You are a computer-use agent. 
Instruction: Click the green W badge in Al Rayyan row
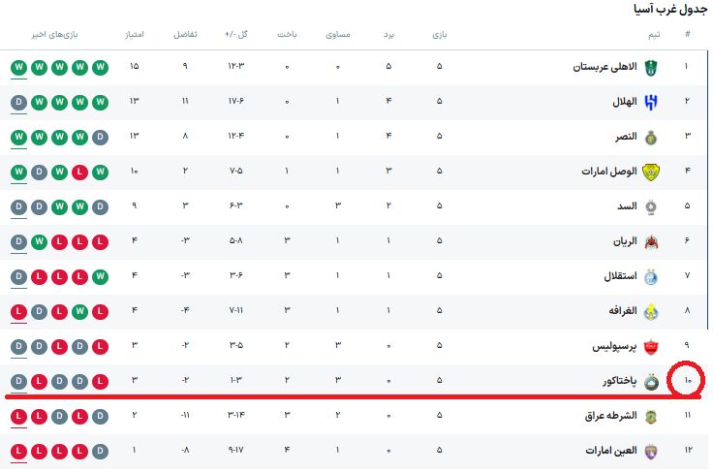[39, 241]
